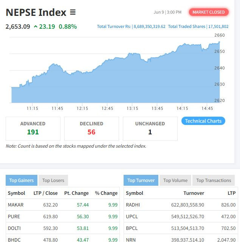Open the MAKAR stock symbol link
240x242 pixels.
[15, 205]
